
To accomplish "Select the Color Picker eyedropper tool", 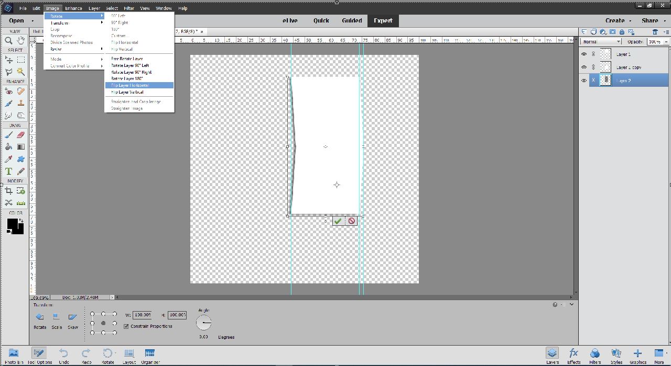I will [8, 159].
